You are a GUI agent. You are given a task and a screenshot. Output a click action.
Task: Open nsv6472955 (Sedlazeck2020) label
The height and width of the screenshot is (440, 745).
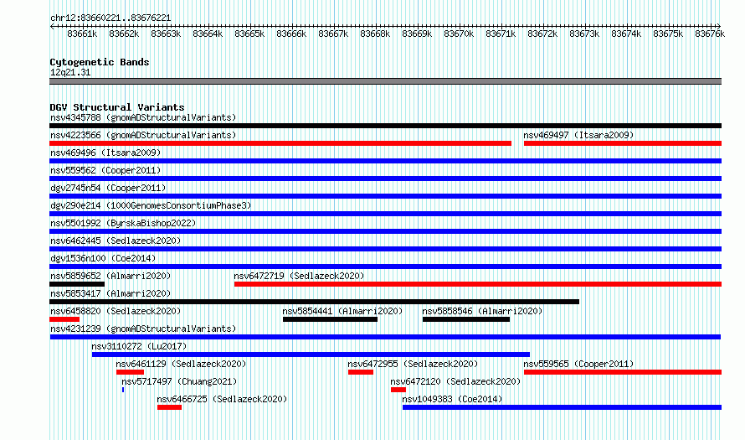pos(413,364)
